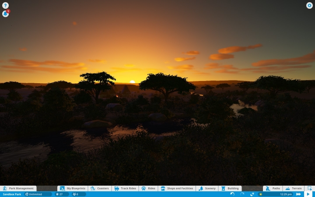Image resolution: width=315 pixels, height=197 pixels.
Task: Open the Coasters menu
Action: (x=100, y=188)
